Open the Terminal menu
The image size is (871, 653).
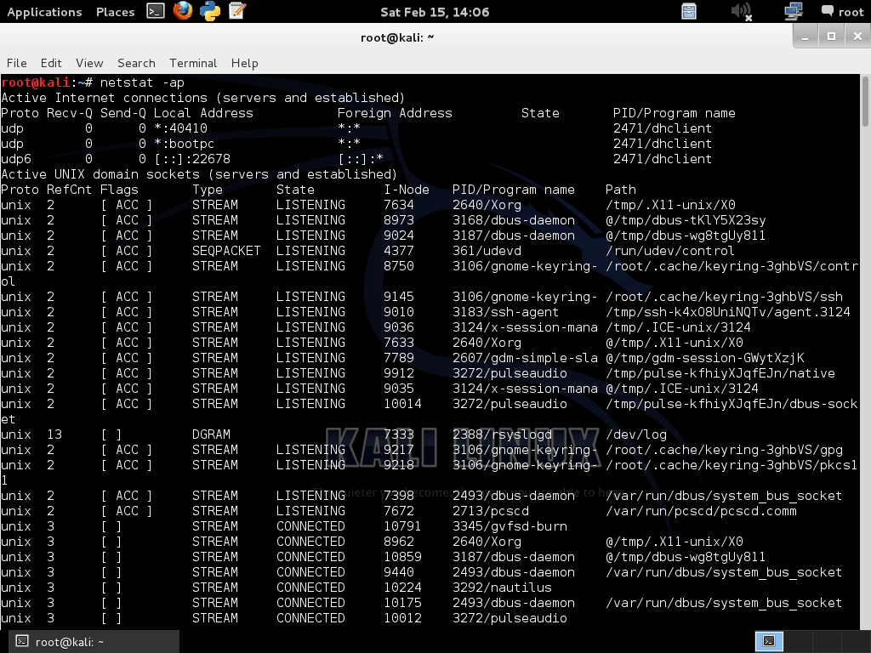pyautogui.click(x=193, y=63)
